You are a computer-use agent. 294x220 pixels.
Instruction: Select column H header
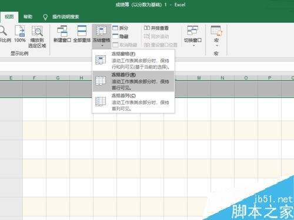[x=81, y=78]
